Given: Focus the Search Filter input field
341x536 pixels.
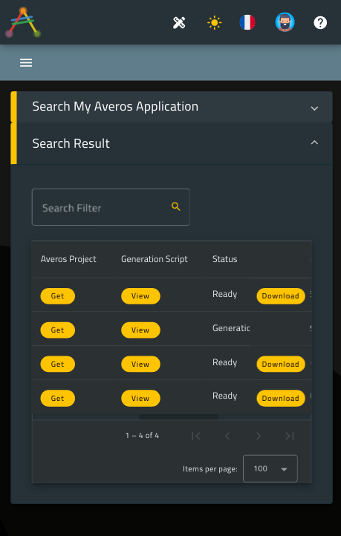Looking at the screenshot, I should (x=111, y=207).
